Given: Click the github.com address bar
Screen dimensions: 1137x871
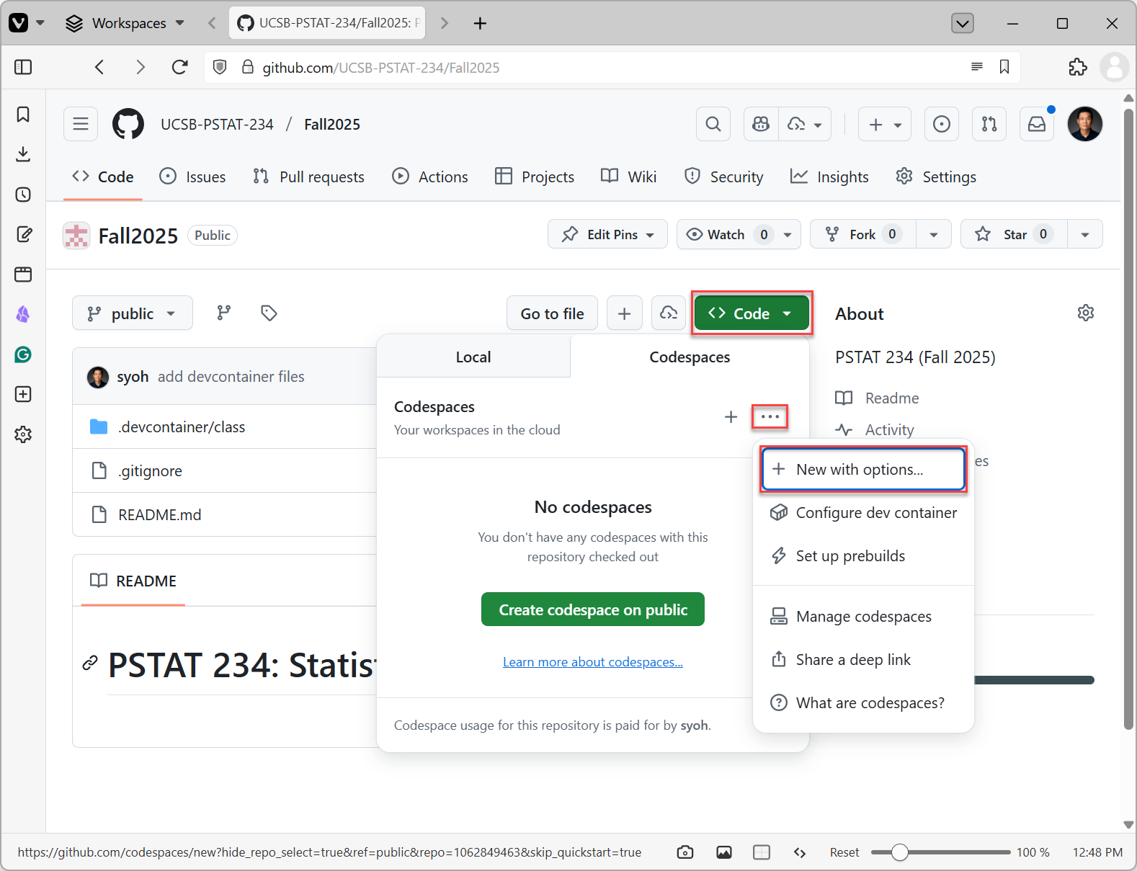Looking at the screenshot, I should (504, 67).
